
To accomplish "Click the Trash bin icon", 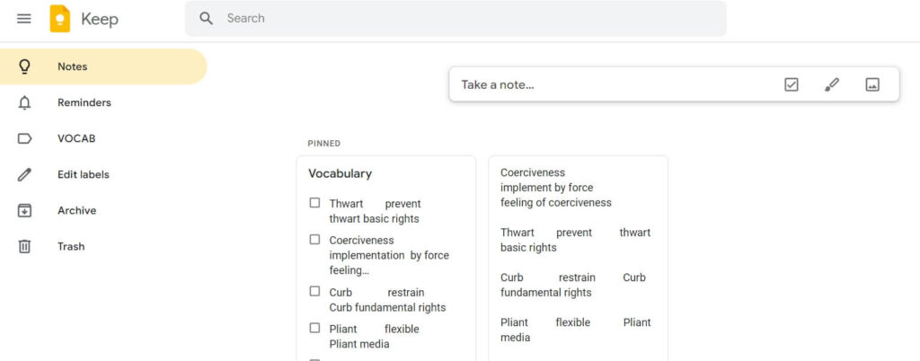I will (24, 246).
